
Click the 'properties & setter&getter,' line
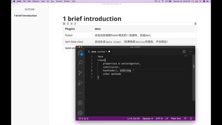(x=122, y=64)
